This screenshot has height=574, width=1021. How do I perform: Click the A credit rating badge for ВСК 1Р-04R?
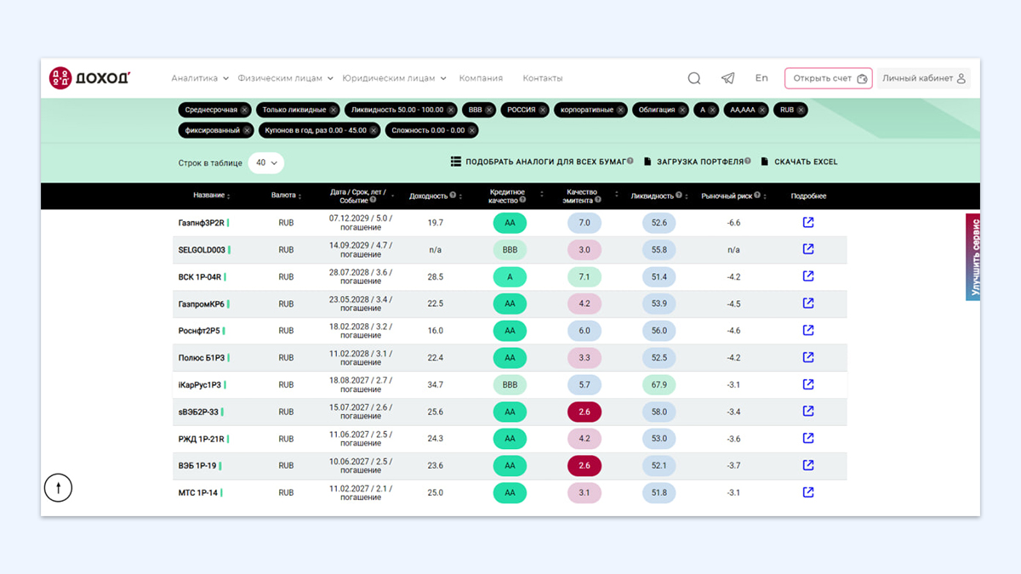click(510, 276)
